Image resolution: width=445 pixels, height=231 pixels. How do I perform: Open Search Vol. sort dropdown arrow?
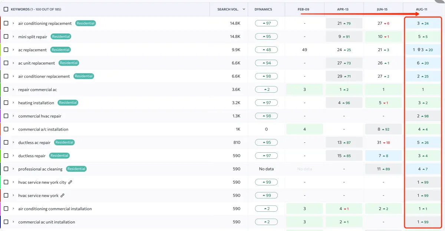244,9
